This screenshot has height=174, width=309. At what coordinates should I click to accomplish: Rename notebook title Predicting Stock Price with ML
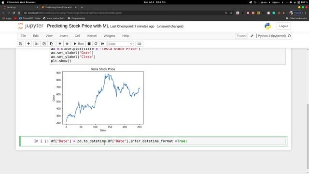[78, 26]
